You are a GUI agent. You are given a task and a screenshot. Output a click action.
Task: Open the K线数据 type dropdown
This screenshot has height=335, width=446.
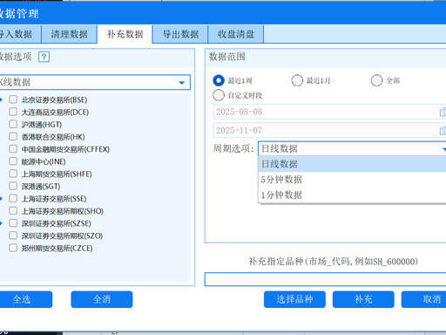95,82
